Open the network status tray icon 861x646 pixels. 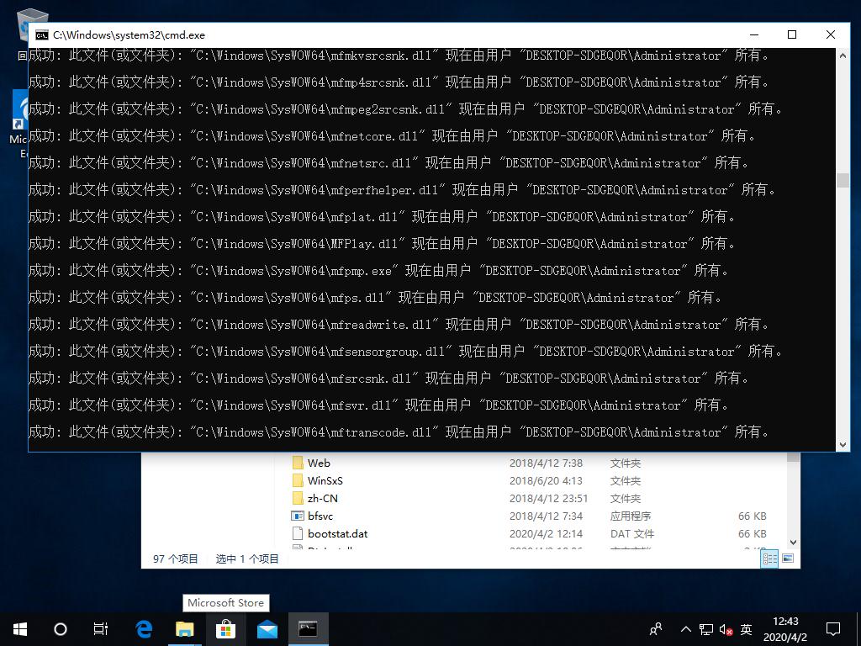click(x=705, y=628)
